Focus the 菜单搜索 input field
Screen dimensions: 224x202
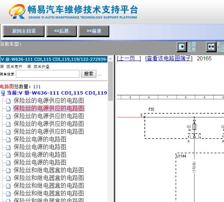click(47, 74)
